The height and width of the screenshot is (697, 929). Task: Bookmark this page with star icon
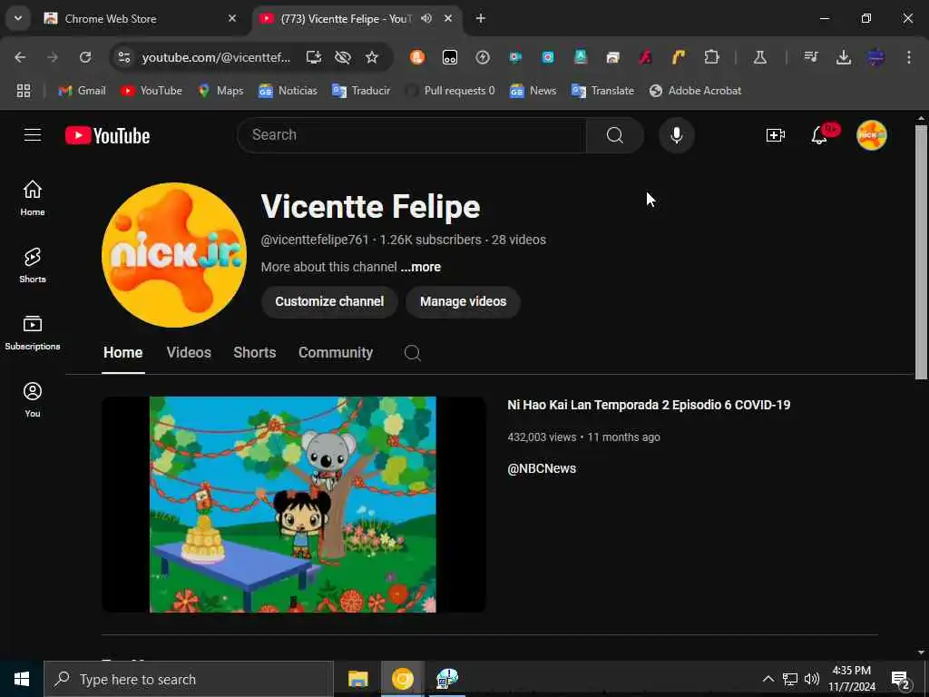click(x=371, y=57)
